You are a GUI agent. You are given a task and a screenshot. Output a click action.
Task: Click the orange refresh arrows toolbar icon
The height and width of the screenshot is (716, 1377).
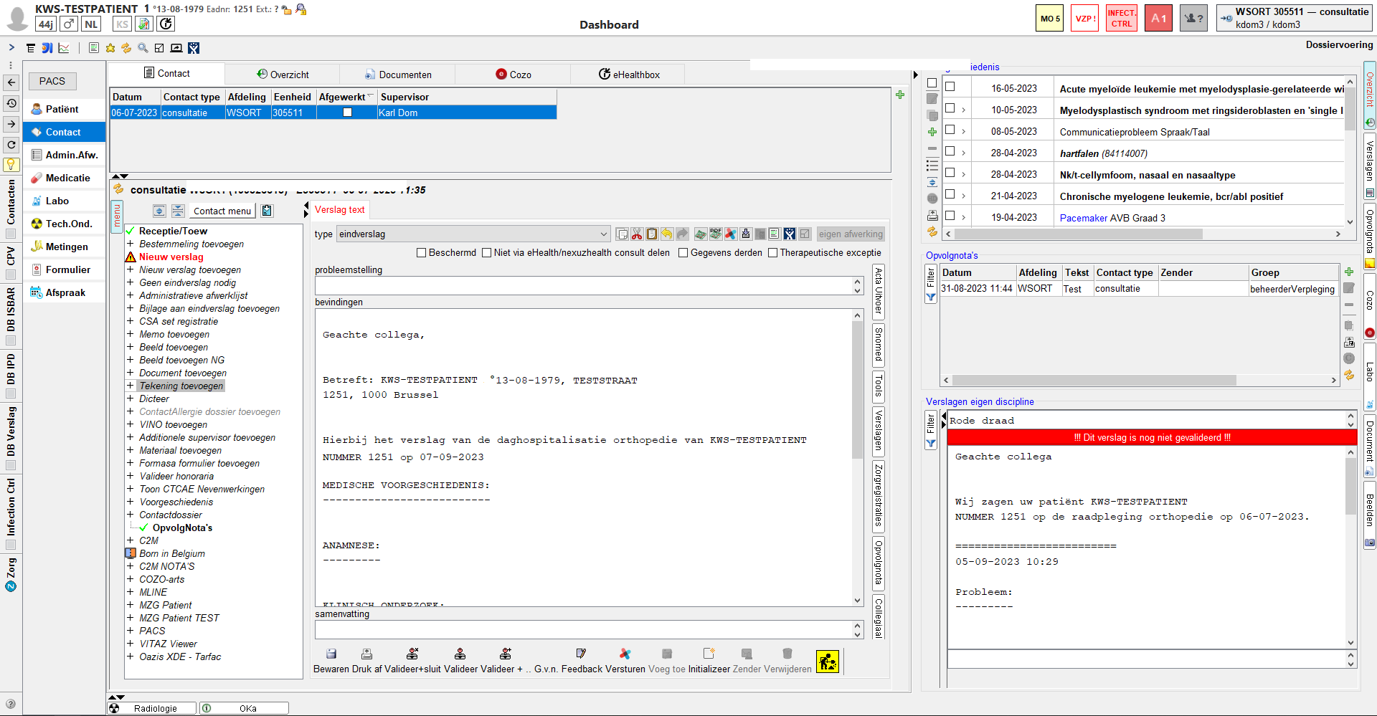coord(126,48)
